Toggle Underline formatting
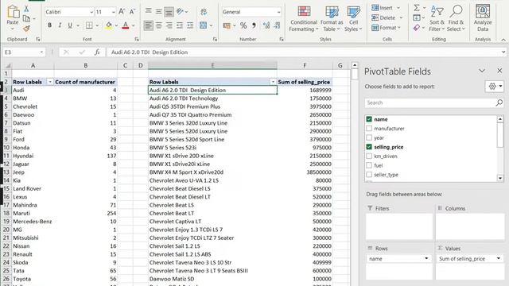509x286 pixels. [70, 25]
